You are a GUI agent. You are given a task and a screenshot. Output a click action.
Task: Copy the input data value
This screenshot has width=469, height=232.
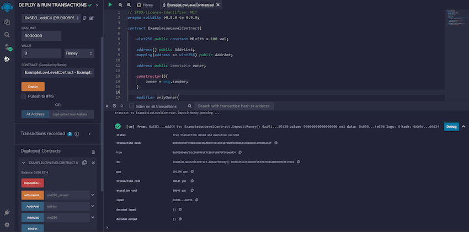tap(196, 199)
